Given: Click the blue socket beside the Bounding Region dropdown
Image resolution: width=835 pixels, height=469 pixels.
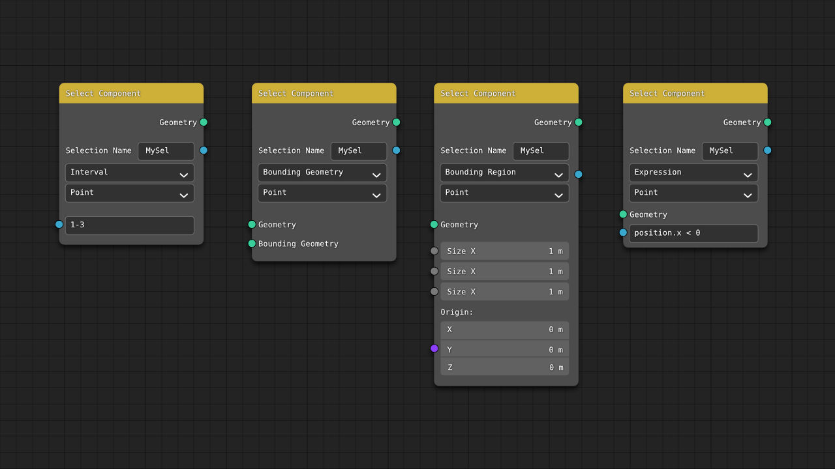Looking at the screenshot, I should (x=579, y=174).
